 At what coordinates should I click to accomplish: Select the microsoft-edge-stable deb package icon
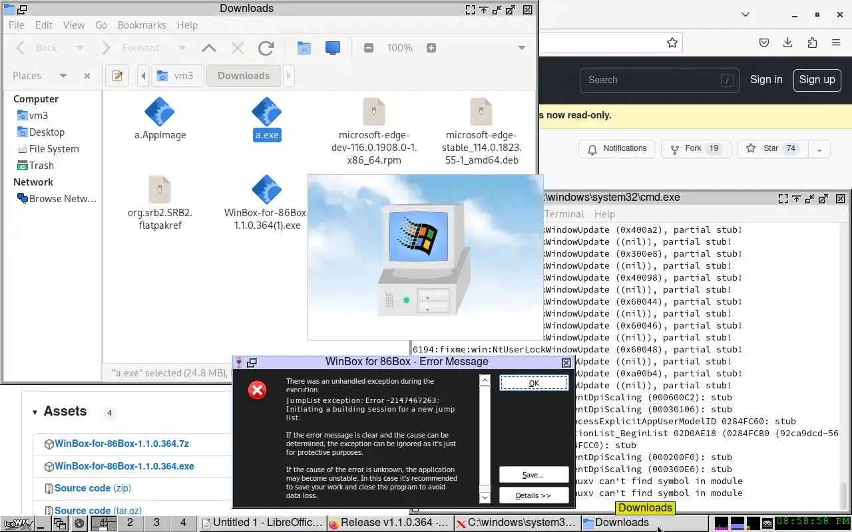coord(481,112)
